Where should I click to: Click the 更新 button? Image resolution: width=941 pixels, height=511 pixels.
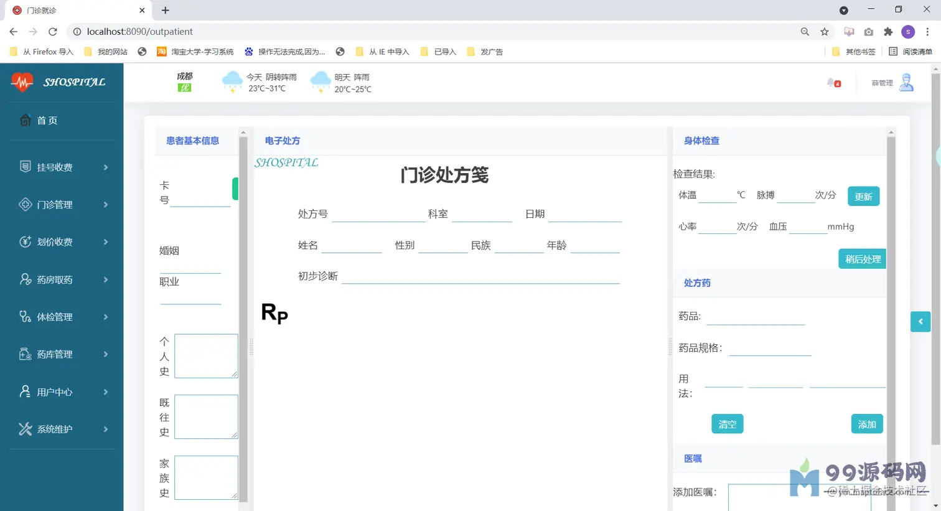863,197
